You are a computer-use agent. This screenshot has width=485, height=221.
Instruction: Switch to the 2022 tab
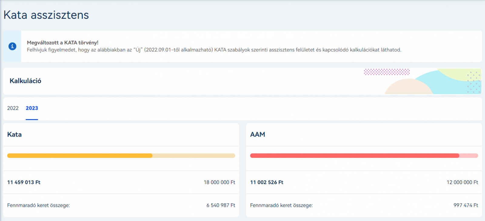coord(13,108)
